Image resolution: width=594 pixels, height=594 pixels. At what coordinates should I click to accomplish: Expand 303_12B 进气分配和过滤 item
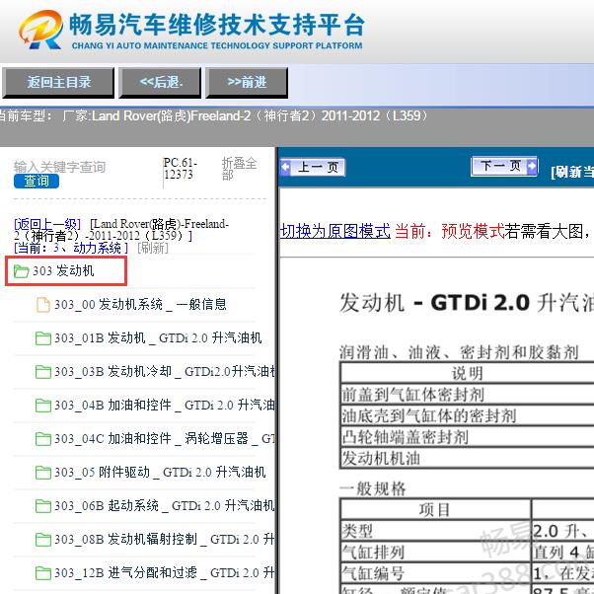coord(165,573)
